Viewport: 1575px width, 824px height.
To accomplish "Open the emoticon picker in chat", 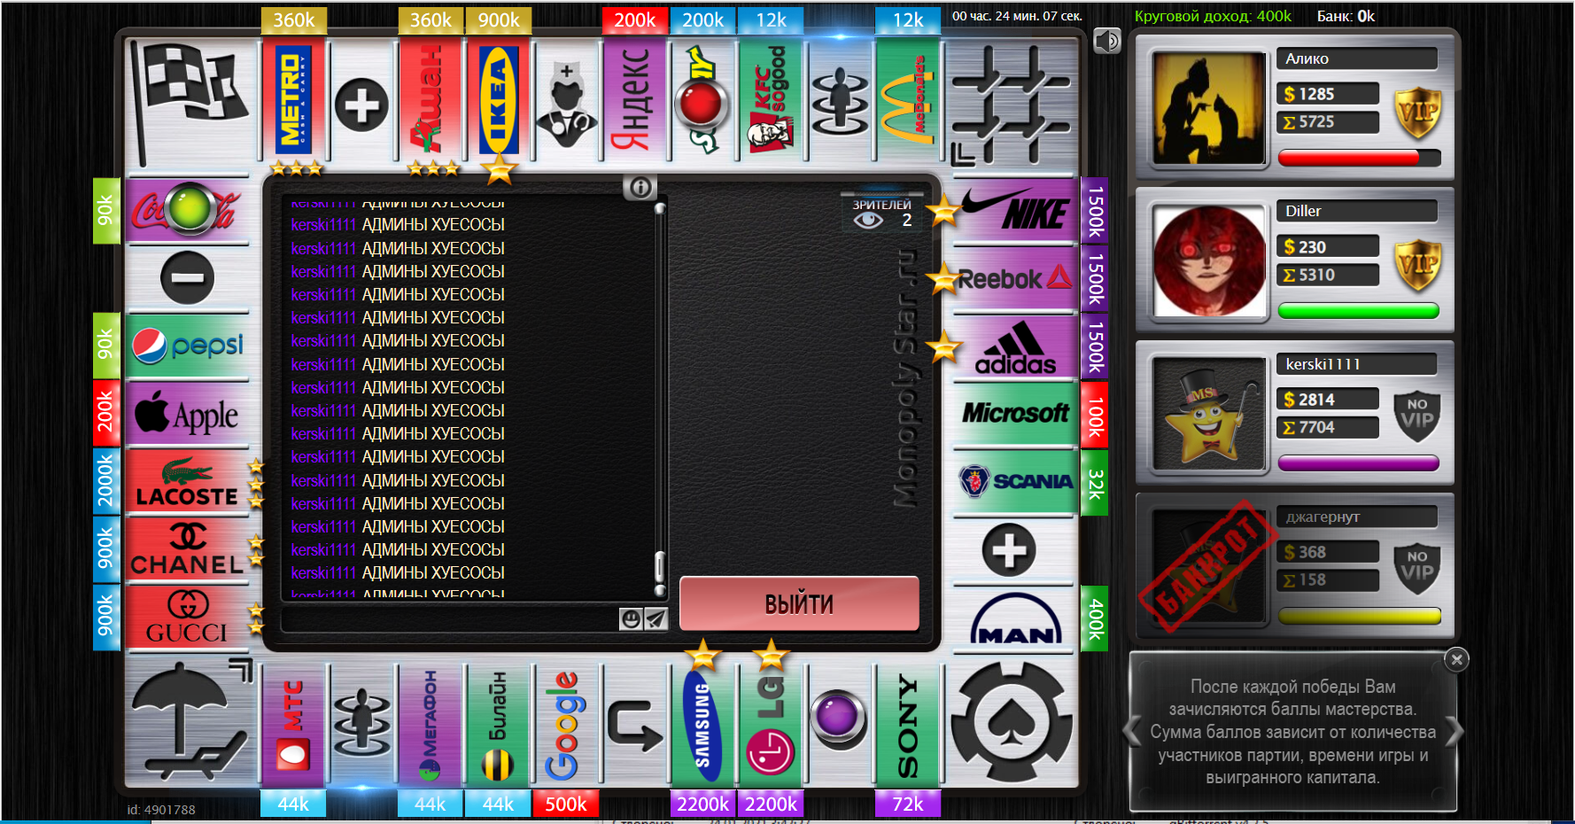I will click(x=630, y=619).
